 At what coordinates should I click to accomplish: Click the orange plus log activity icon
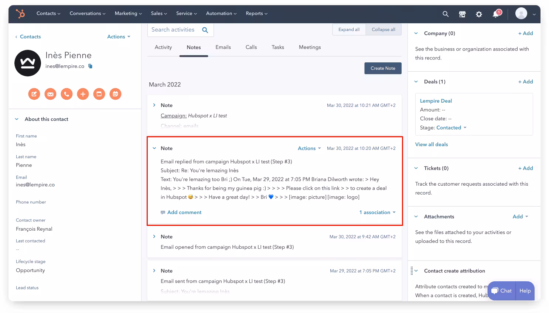point(83,94)
